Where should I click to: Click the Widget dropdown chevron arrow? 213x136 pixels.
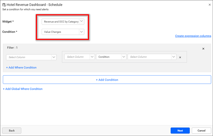coord(81,21)
